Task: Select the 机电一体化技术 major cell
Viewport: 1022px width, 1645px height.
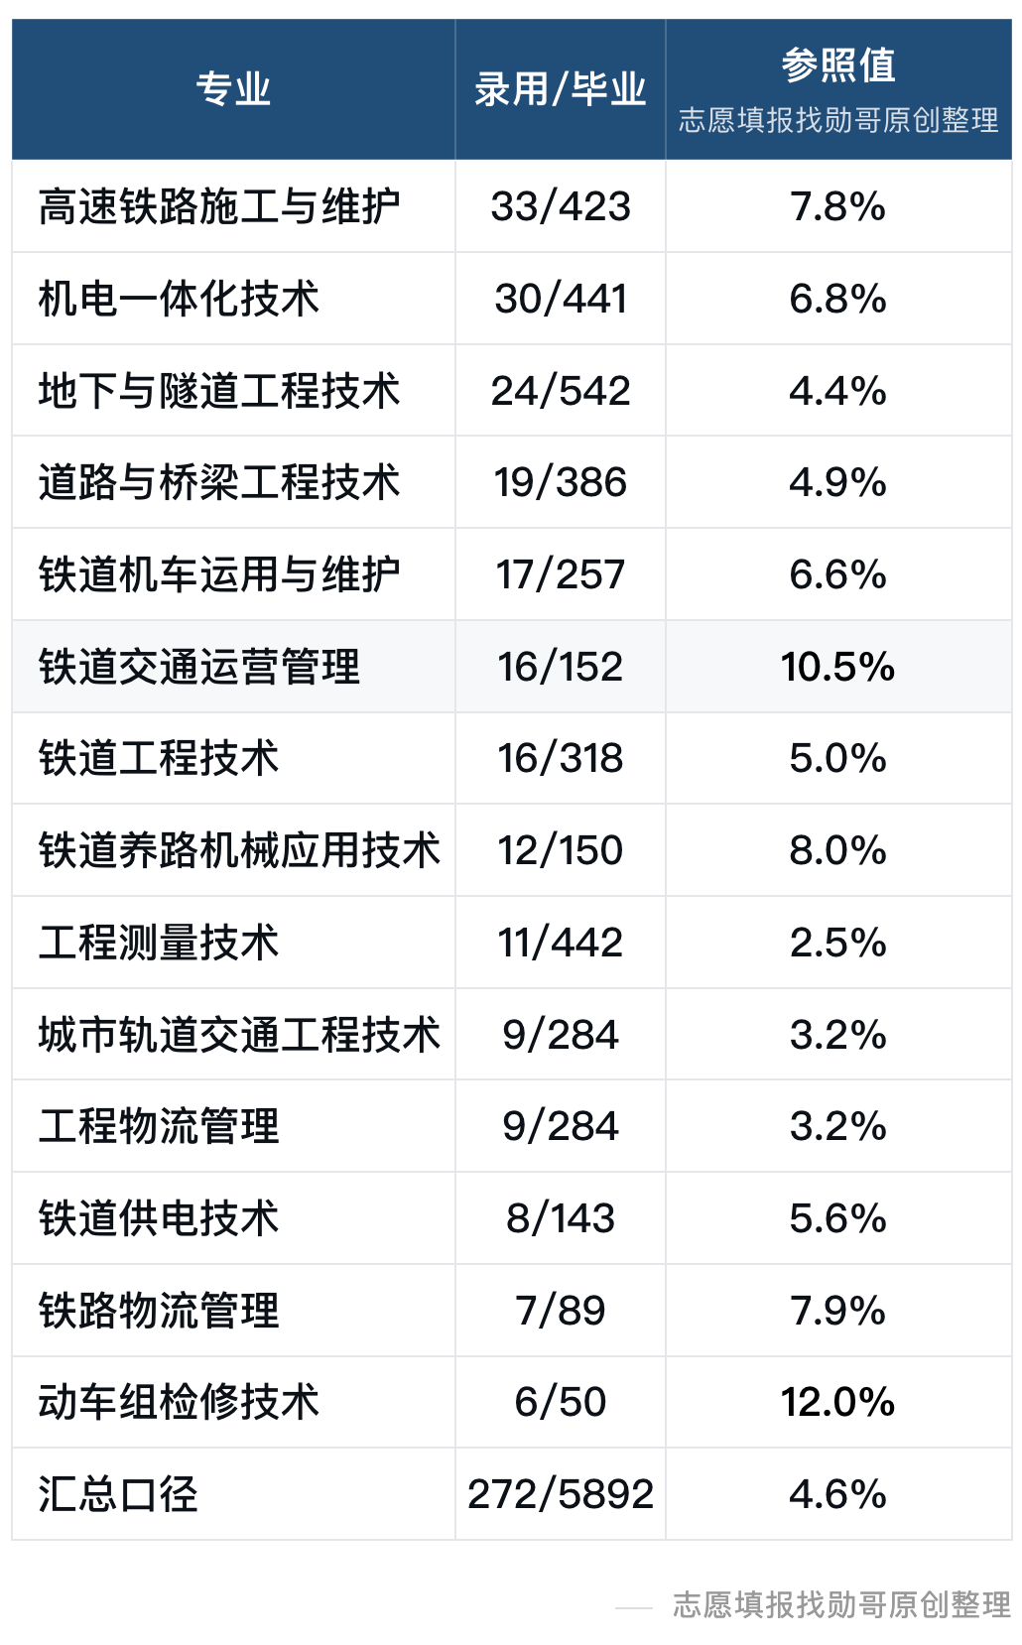Action: pyautogui.click(x=233, y=299)
